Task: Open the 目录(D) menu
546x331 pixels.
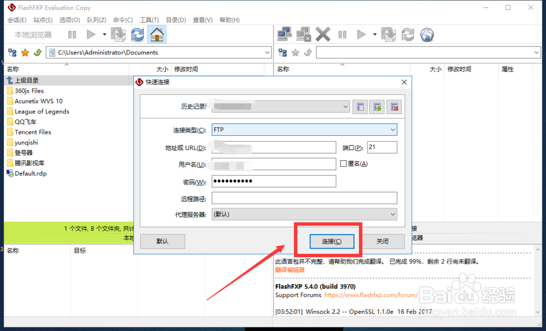Action: tap(176, 20)
